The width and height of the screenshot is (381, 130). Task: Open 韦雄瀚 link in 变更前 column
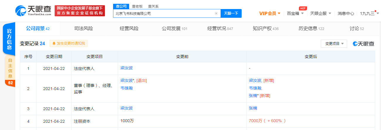point(127,88)
